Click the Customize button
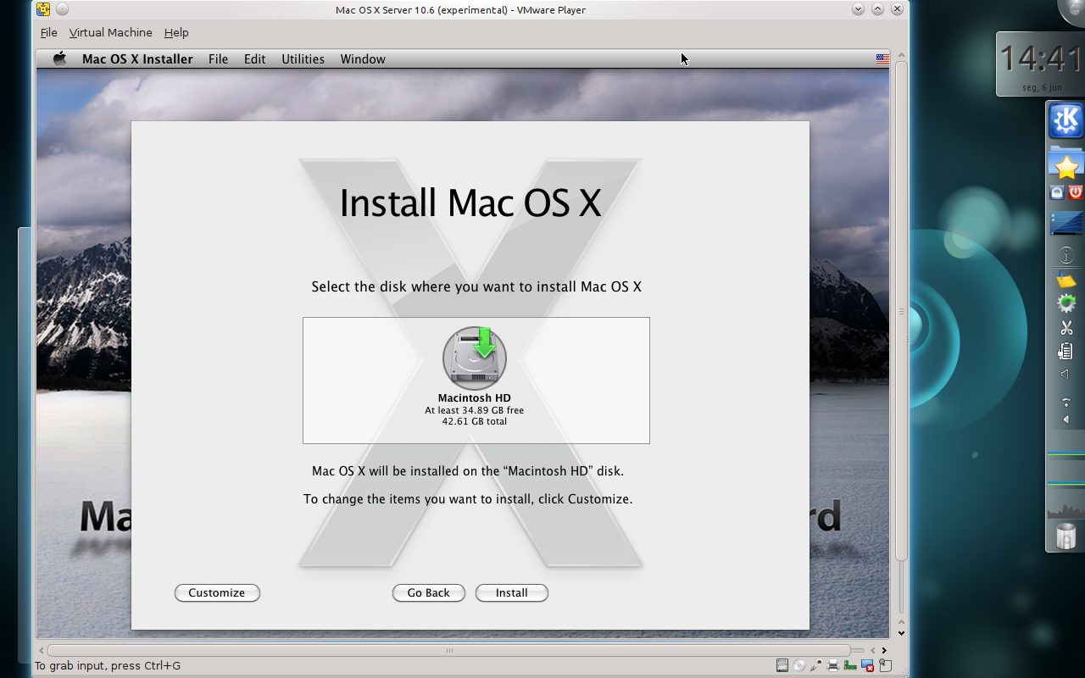 point(217,592)
